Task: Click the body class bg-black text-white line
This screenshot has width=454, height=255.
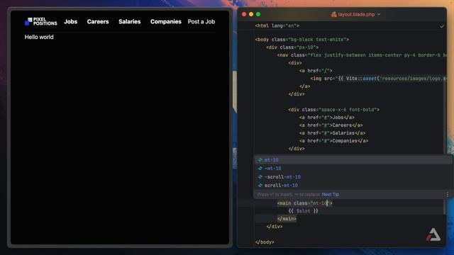Action: click(302, 40)
